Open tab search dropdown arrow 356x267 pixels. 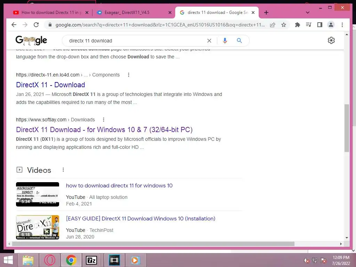(x=308, y=13)
